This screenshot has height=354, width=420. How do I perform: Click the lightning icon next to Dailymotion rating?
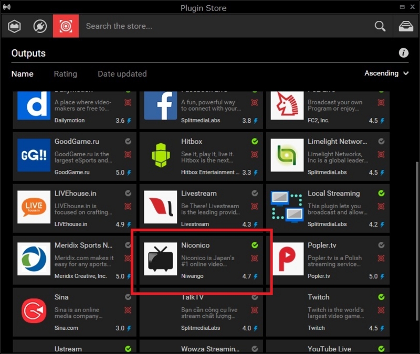(x=129, y=121)
